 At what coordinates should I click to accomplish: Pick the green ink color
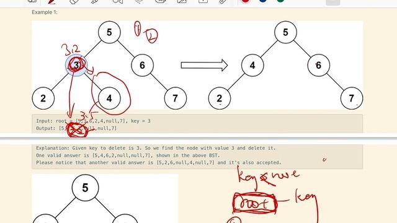280,1
